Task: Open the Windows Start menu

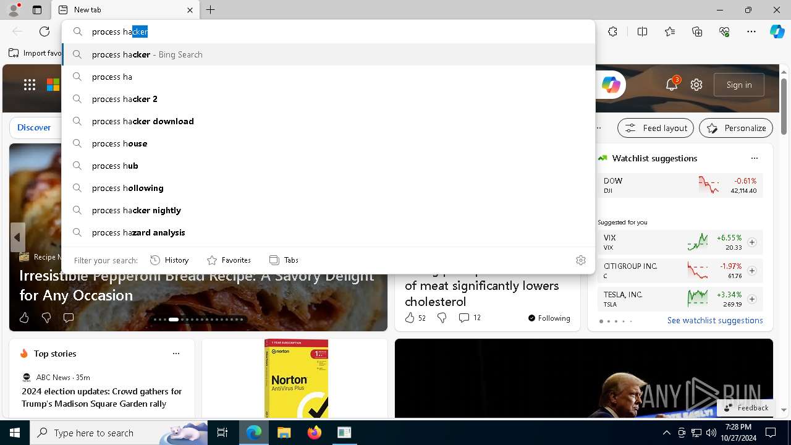Action: click(x=15, y=433)
